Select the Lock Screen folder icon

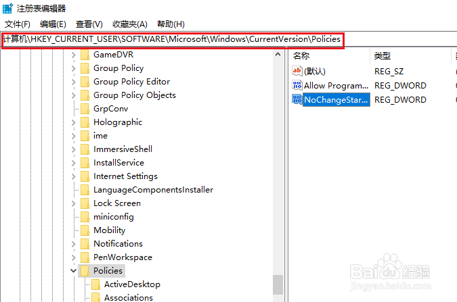(85, 203)
